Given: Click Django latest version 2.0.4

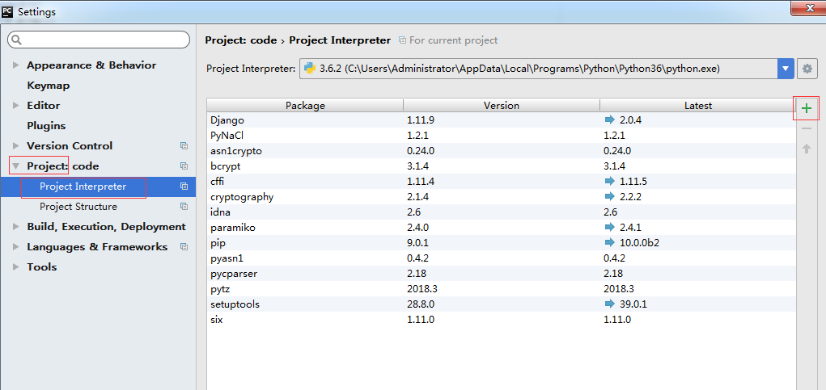Looking at the screenshot, I should click(631, 120).
